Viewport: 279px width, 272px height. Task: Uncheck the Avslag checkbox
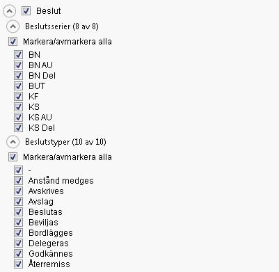pyautogui.click(x=18, y=202)
